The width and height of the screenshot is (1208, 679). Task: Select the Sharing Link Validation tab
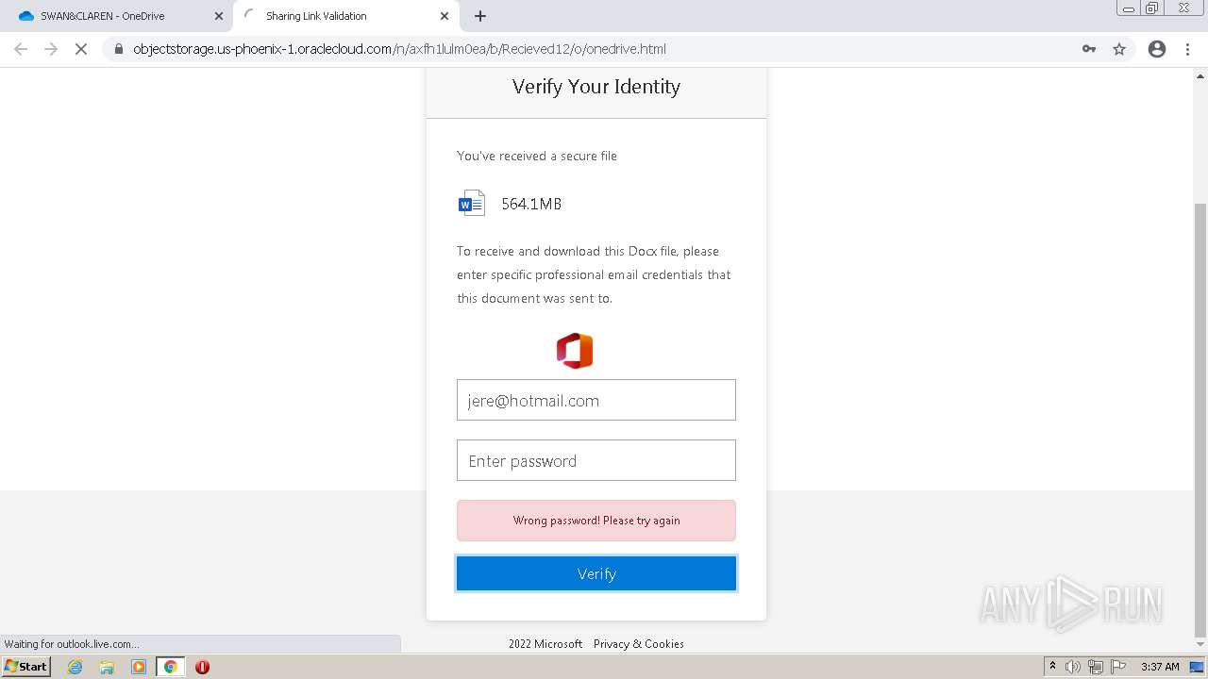[344, 16]
